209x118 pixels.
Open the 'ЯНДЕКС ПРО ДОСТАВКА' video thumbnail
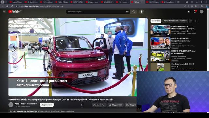(x=160, y=56)
